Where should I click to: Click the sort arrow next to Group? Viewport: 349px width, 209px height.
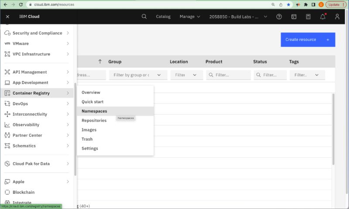(100, 61)
